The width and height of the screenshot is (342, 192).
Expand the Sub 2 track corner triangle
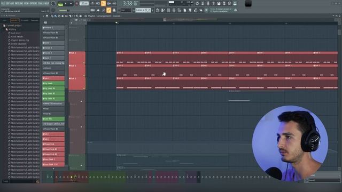point(84,76)
